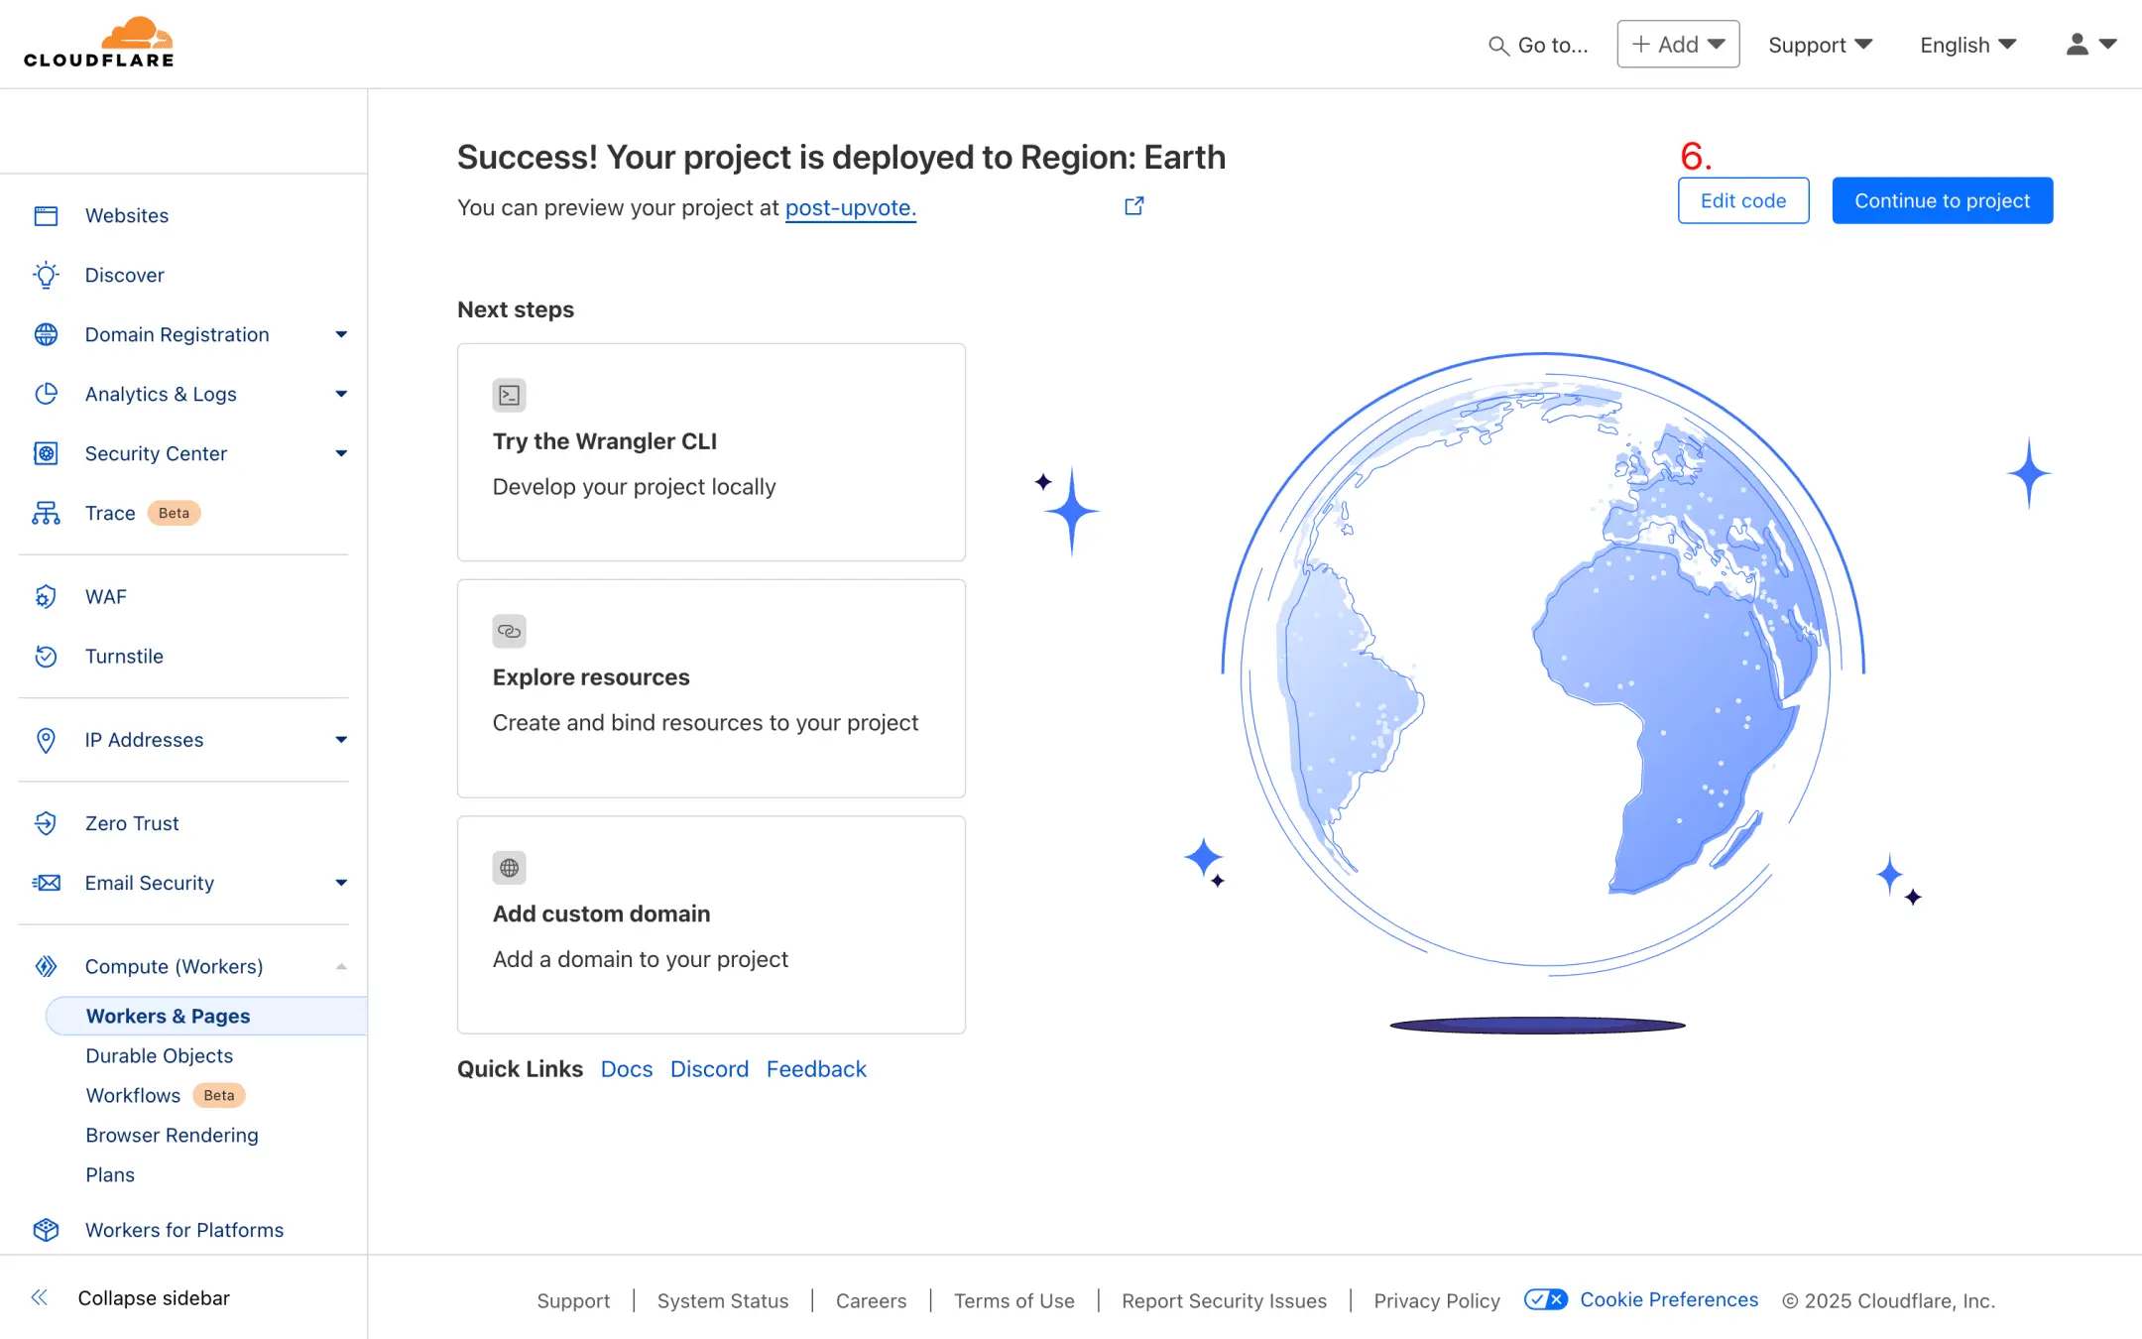Open Docs quick link
This screenshot has height=1339, width=2142.
[627, 1068]
